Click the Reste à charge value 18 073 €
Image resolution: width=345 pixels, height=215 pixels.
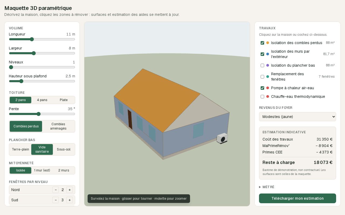click(x=323, y=162)
